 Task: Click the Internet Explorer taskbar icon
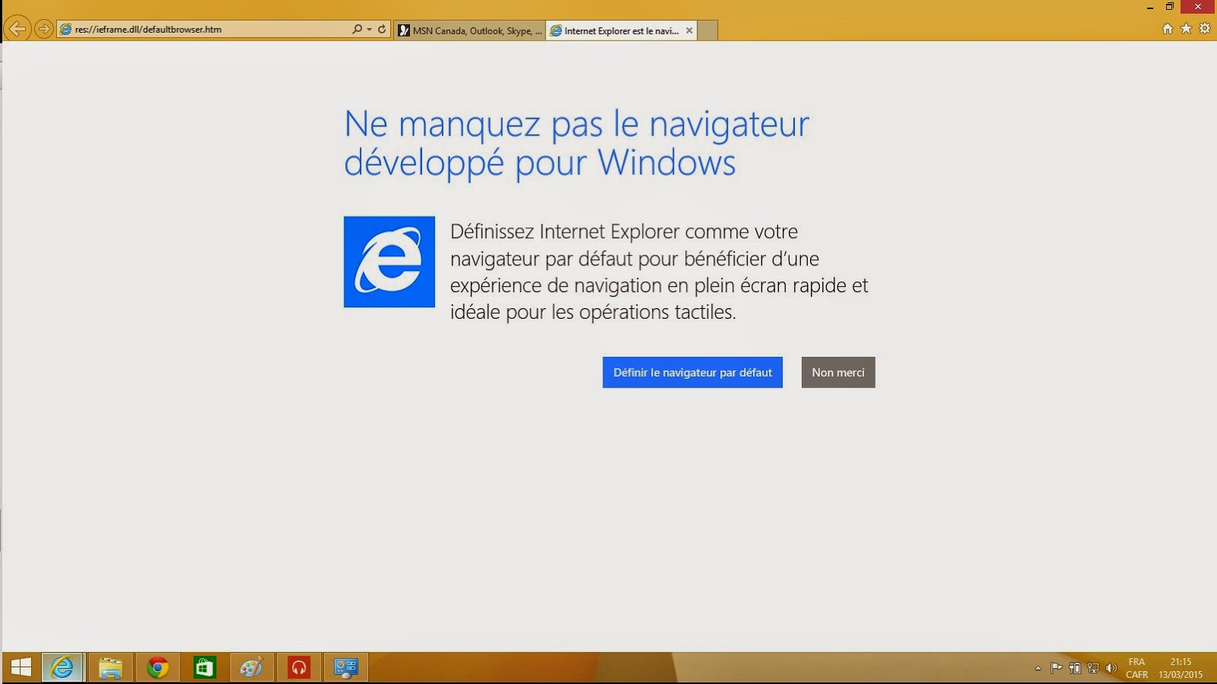click(x=62, y=668)
